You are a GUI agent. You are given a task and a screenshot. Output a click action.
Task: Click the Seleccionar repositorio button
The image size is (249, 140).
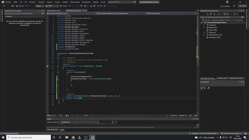pos(231,133)
